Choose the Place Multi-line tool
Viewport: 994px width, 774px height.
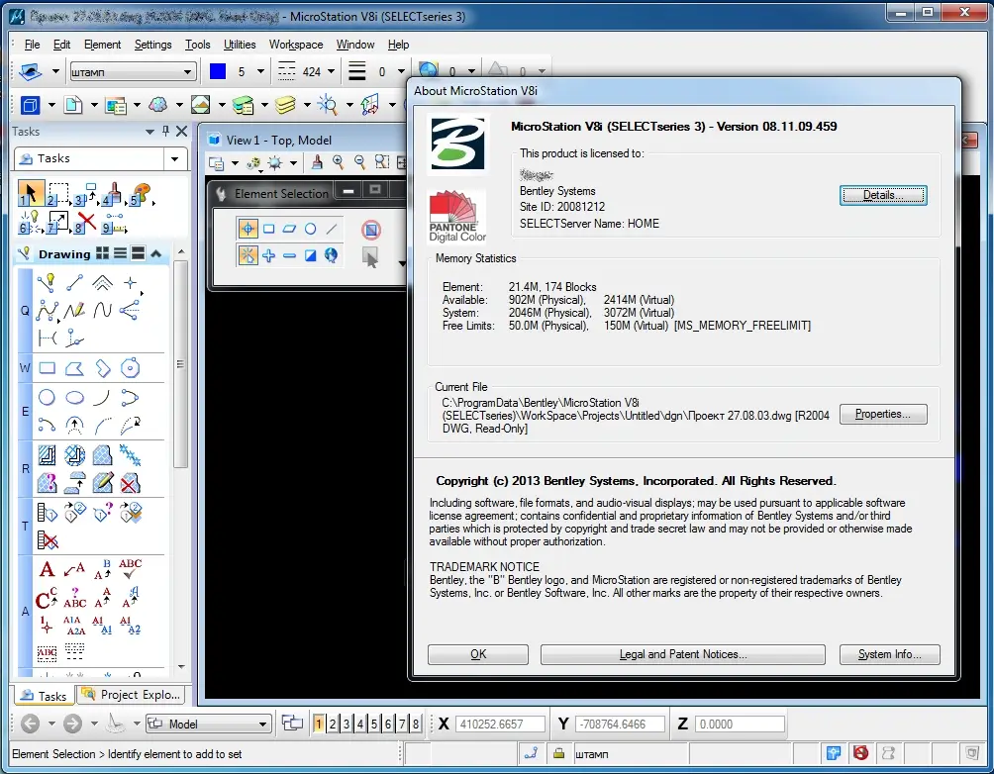tap(102, 282)
